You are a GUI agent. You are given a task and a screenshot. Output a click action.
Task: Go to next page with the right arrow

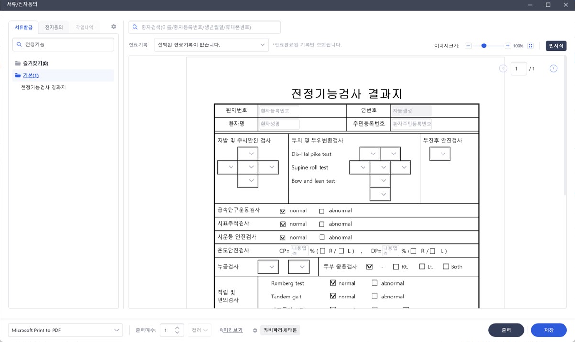point(553,68)
